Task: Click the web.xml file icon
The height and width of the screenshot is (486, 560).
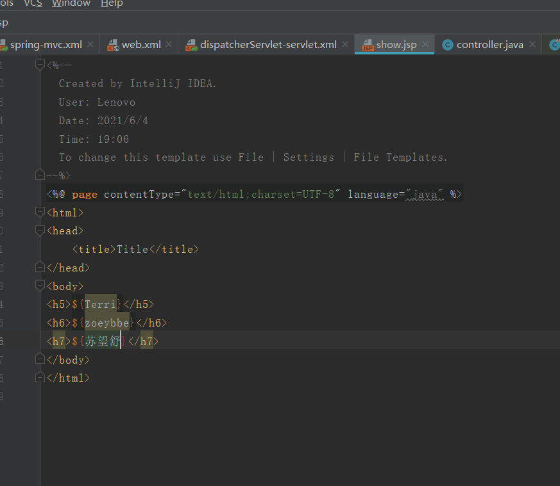Action: click(113, 45)
